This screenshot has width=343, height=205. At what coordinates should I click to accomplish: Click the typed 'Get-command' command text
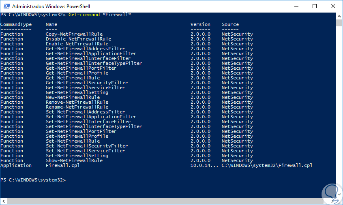(x=83, y=15)
